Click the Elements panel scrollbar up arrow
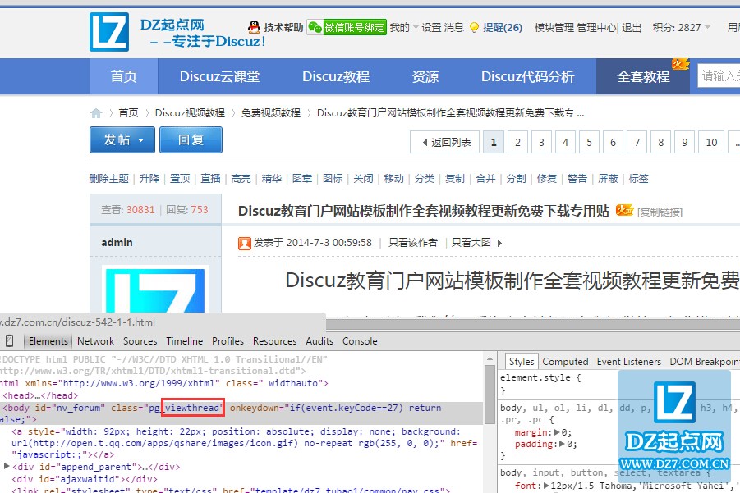 pyautogui.click(x=490, y=359)
